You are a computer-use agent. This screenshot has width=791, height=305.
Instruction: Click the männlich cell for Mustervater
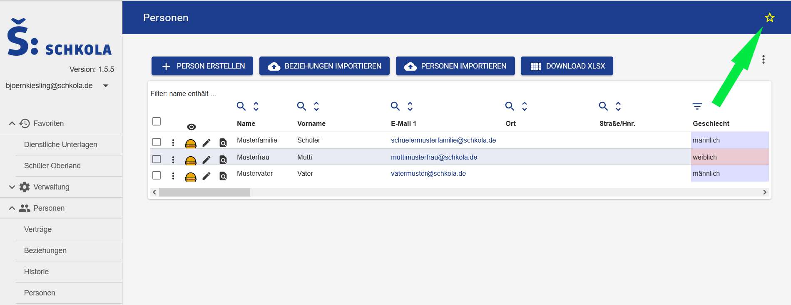tap(730, 174)
